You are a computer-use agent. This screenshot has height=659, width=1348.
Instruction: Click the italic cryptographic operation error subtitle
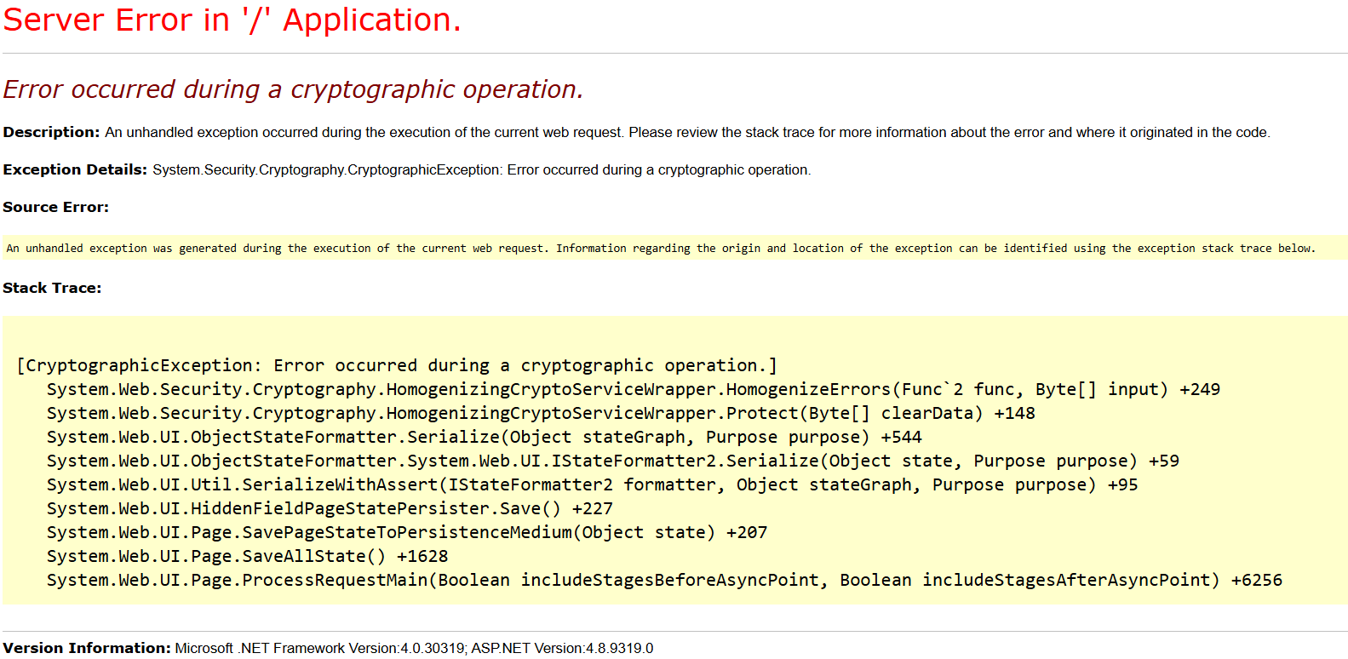pos(293,89)
